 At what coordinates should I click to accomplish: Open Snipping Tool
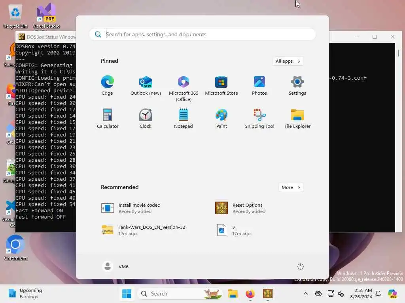click(x=259, y=118)
